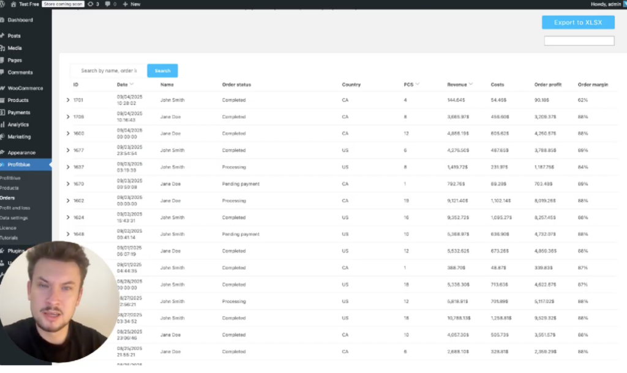The width and height of the screenshot is (627, 373).
Task: Expand order row 1701
Action: tap(68, 100)
